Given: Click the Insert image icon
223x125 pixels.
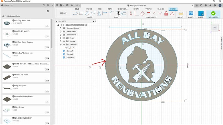Looking at the screenshot, I should click(191, 13).
